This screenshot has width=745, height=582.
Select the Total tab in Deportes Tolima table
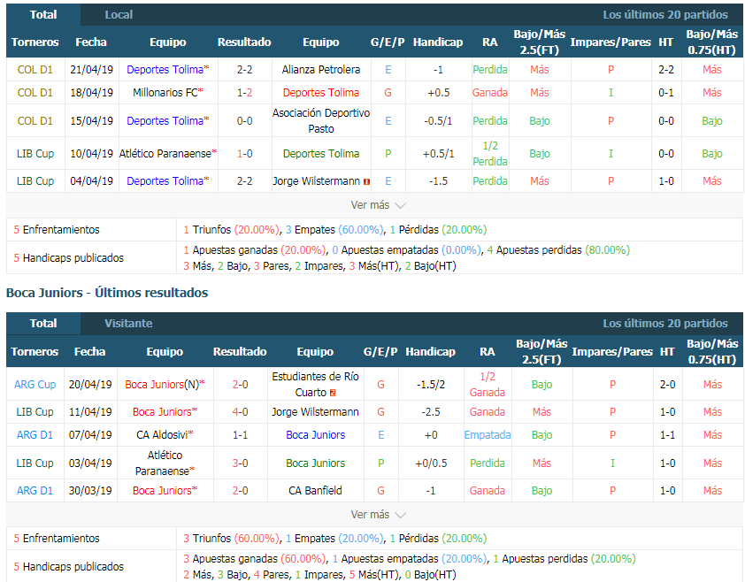point(43,15)
